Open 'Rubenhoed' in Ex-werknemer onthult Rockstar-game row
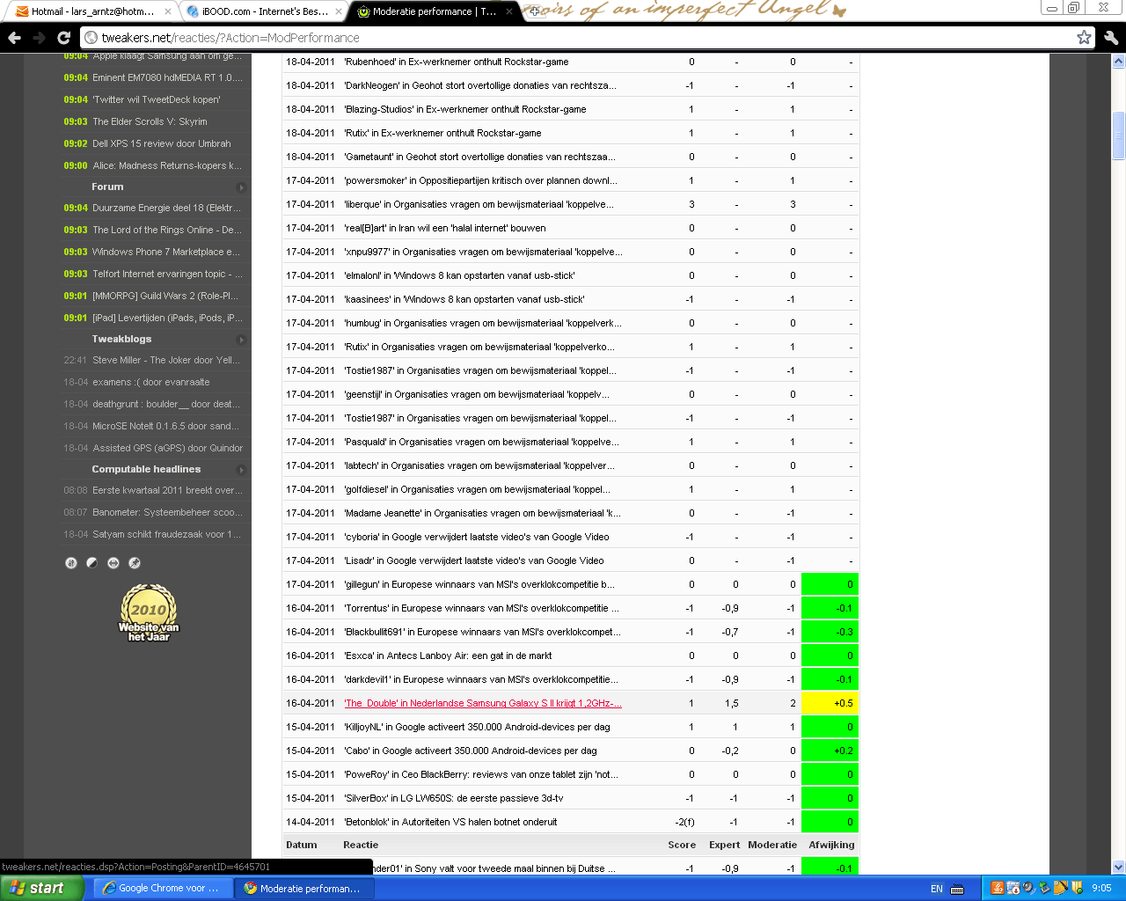1126x901 pixels. pyautogui.click(x=457, y=62)
